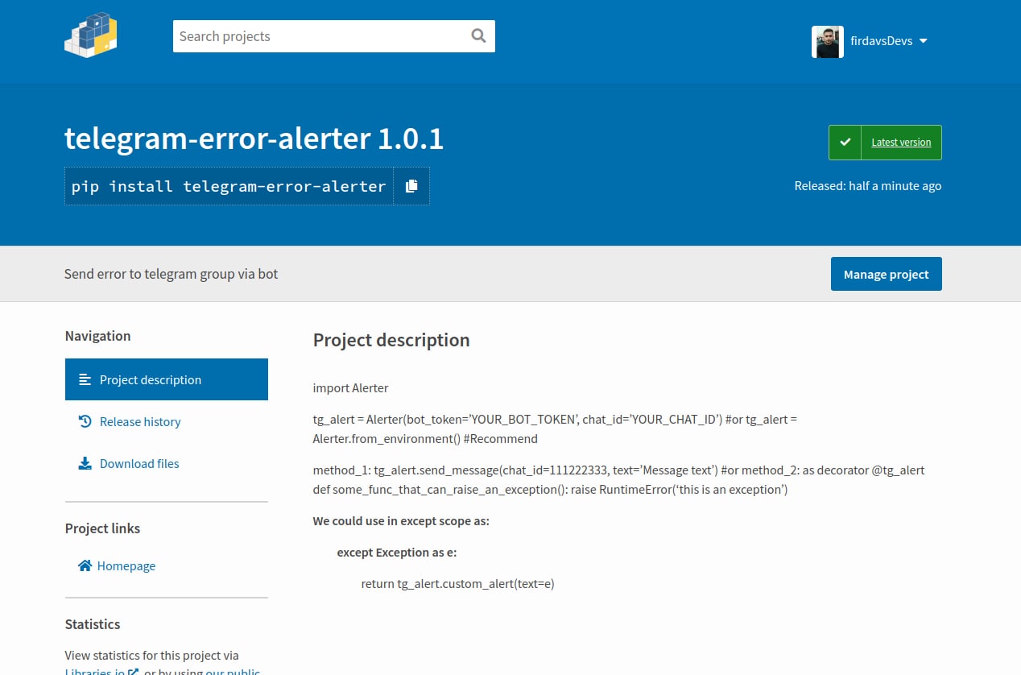Click the Manage project button
Screen dimensions: 1021x675
point(886,274)
